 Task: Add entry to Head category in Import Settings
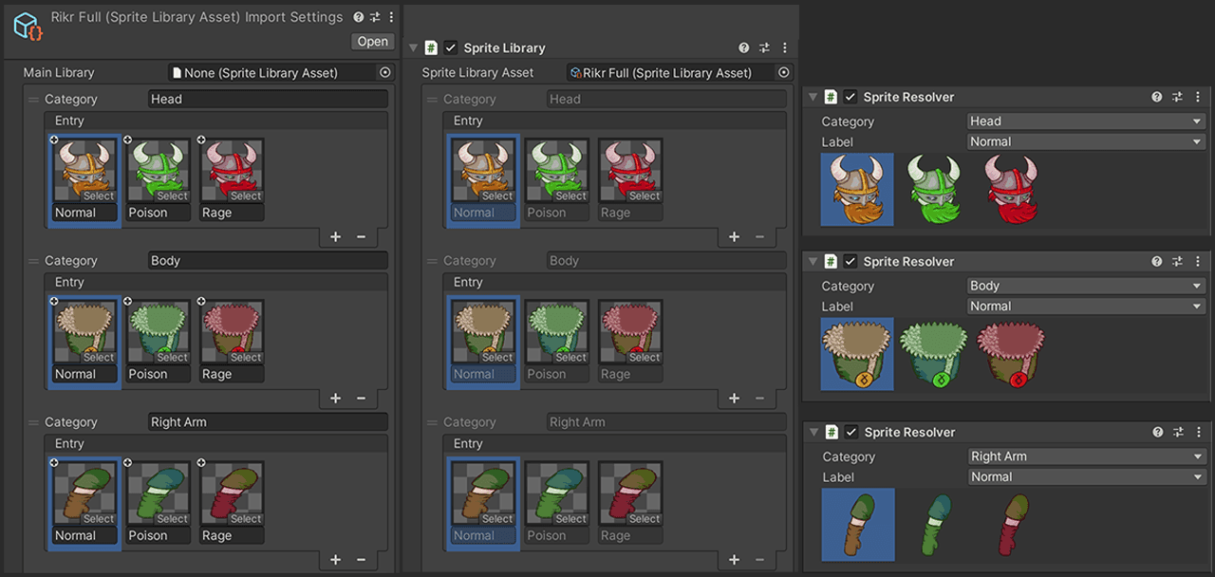336,236
